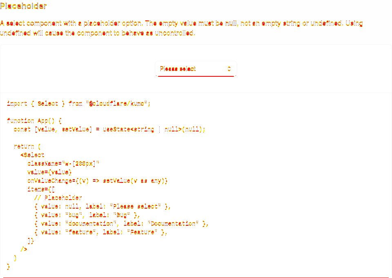
Task: Click the onValueChange code line
Action: tap(98, 181)
